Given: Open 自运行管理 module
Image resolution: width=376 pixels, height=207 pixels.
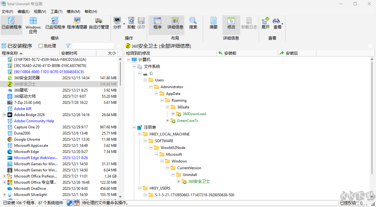Looking at the screenshot, I should point(99,23).
